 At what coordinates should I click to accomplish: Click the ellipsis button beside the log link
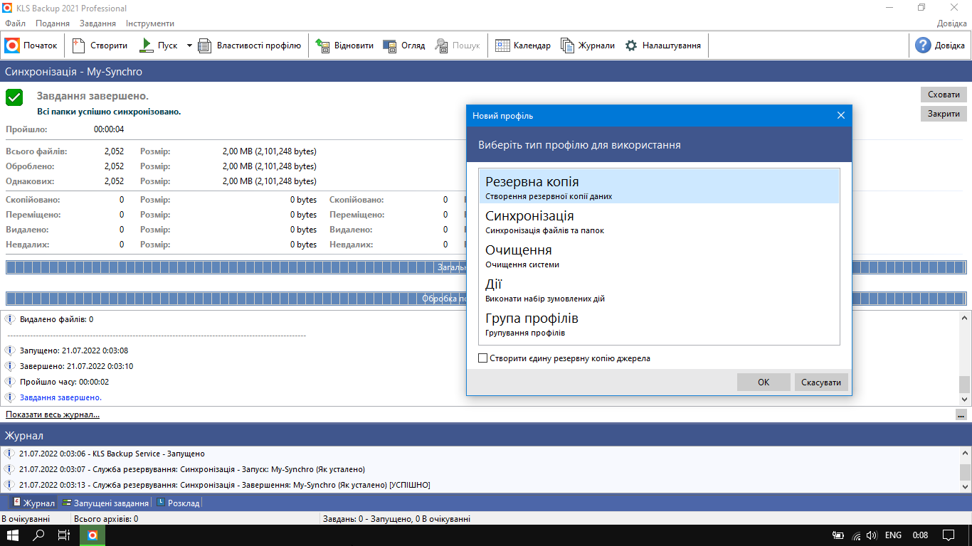pos(961,415)
